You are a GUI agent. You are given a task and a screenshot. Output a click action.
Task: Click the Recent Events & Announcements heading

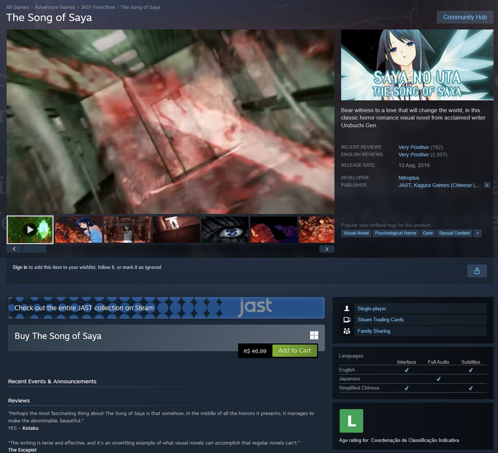[x=52, y=381]
